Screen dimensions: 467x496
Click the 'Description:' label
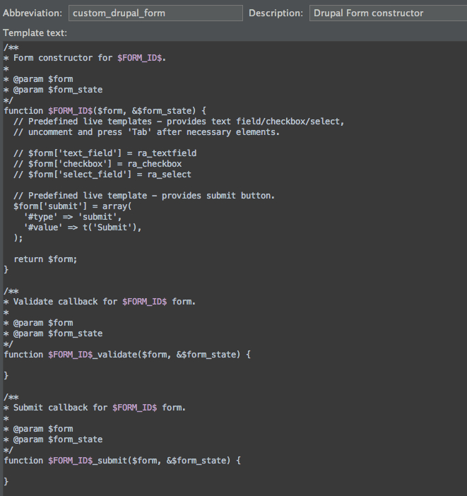coord(276,13)
